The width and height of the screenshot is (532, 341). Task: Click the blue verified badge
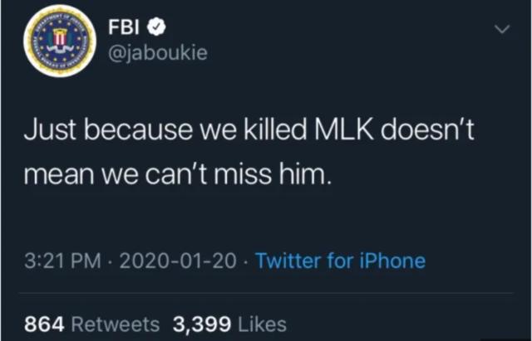click(154, 27)
